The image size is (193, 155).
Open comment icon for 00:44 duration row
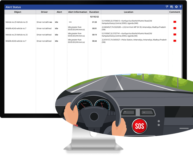[175, 41]
